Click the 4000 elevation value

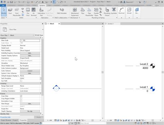click(145, 68)
